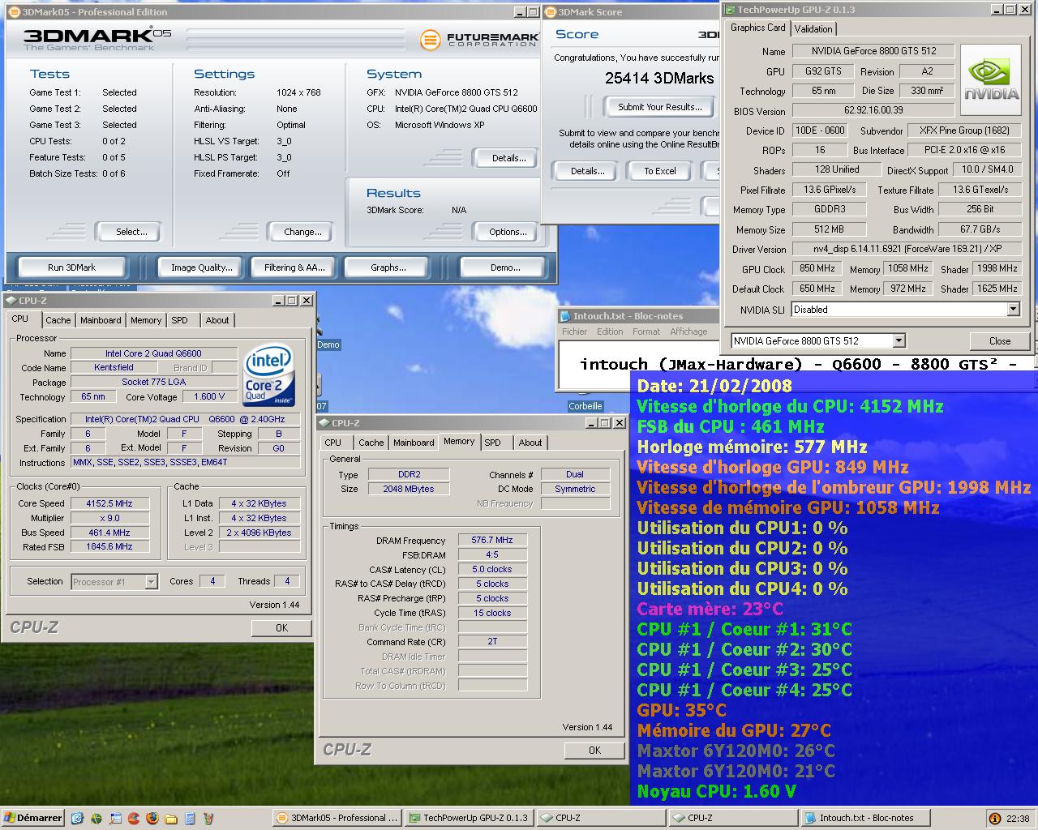Open the Processor #1 selection dropdown
Image resolution: width=1038 pixels, height=830 pixels.
click(x=151, y=582)
